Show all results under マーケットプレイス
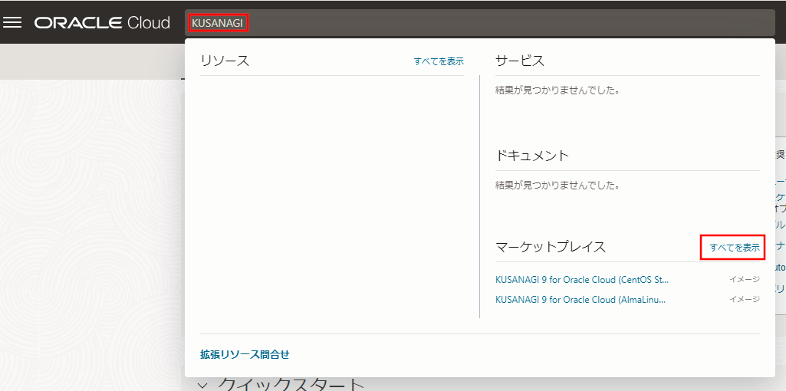The image size is (786, 391). tap(735, 247)
